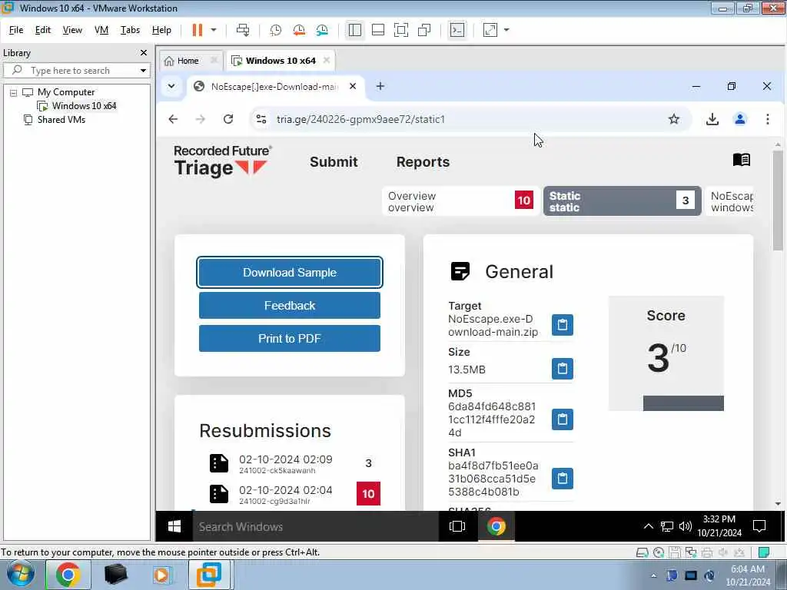The width and height of the screenshot is (787, 590).
Task: Open the VMware Edit menu
Action: pos(43,30)
